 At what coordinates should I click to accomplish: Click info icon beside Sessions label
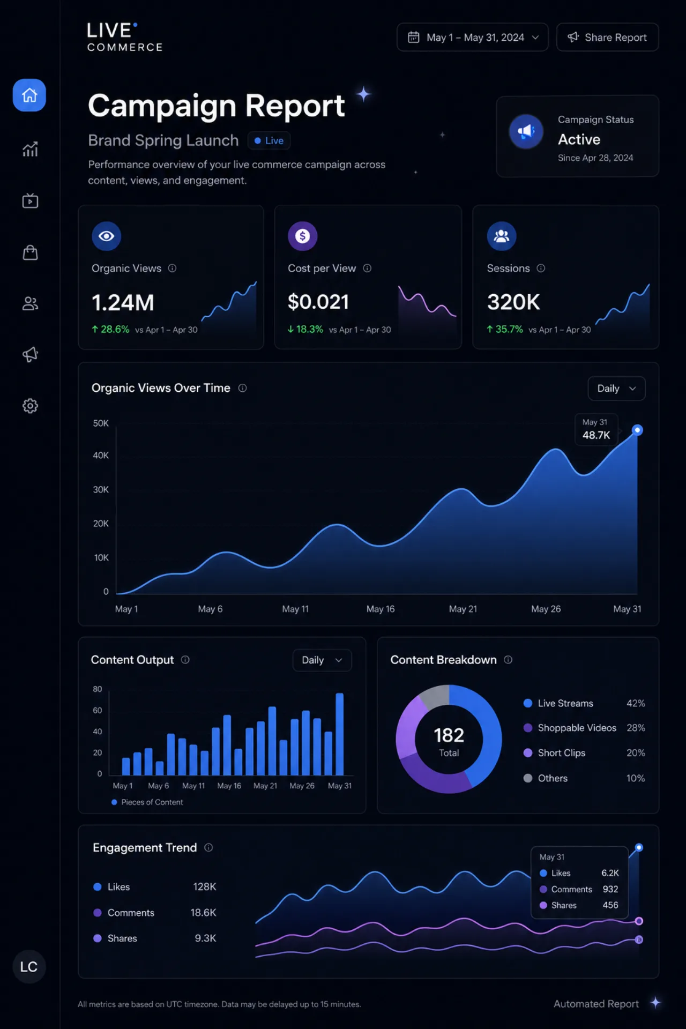541,268
